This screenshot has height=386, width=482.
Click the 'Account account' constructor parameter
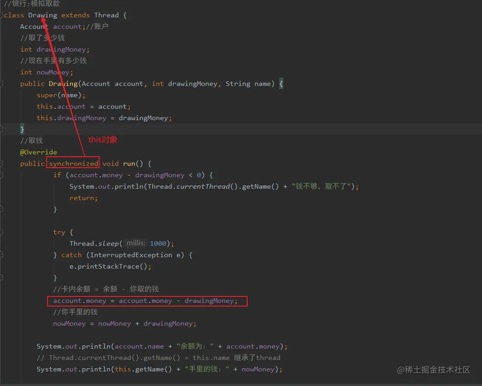click(x=112, y=84)
